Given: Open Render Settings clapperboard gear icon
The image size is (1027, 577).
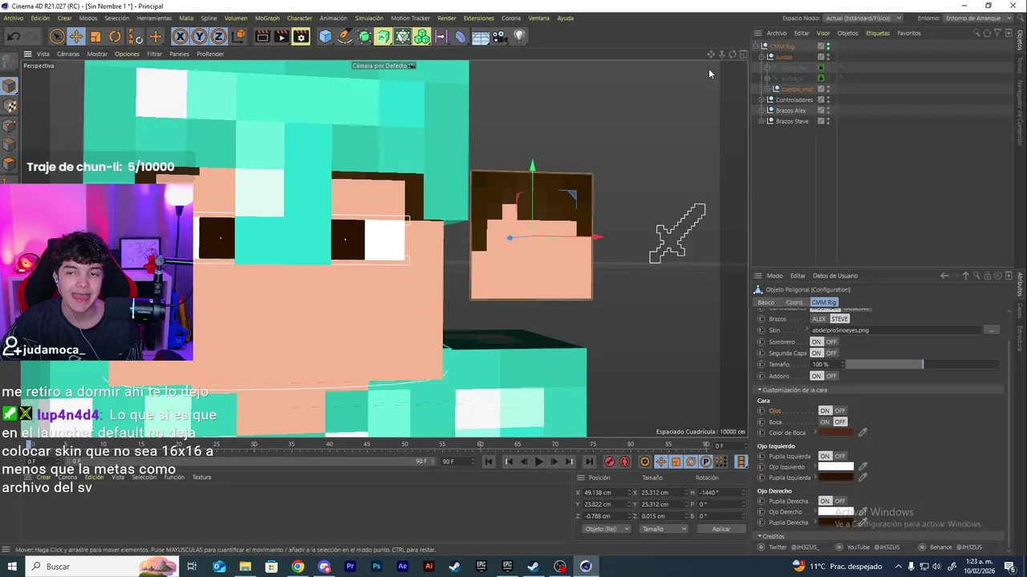Looking at the screenshot, I should tap(301, 36).
